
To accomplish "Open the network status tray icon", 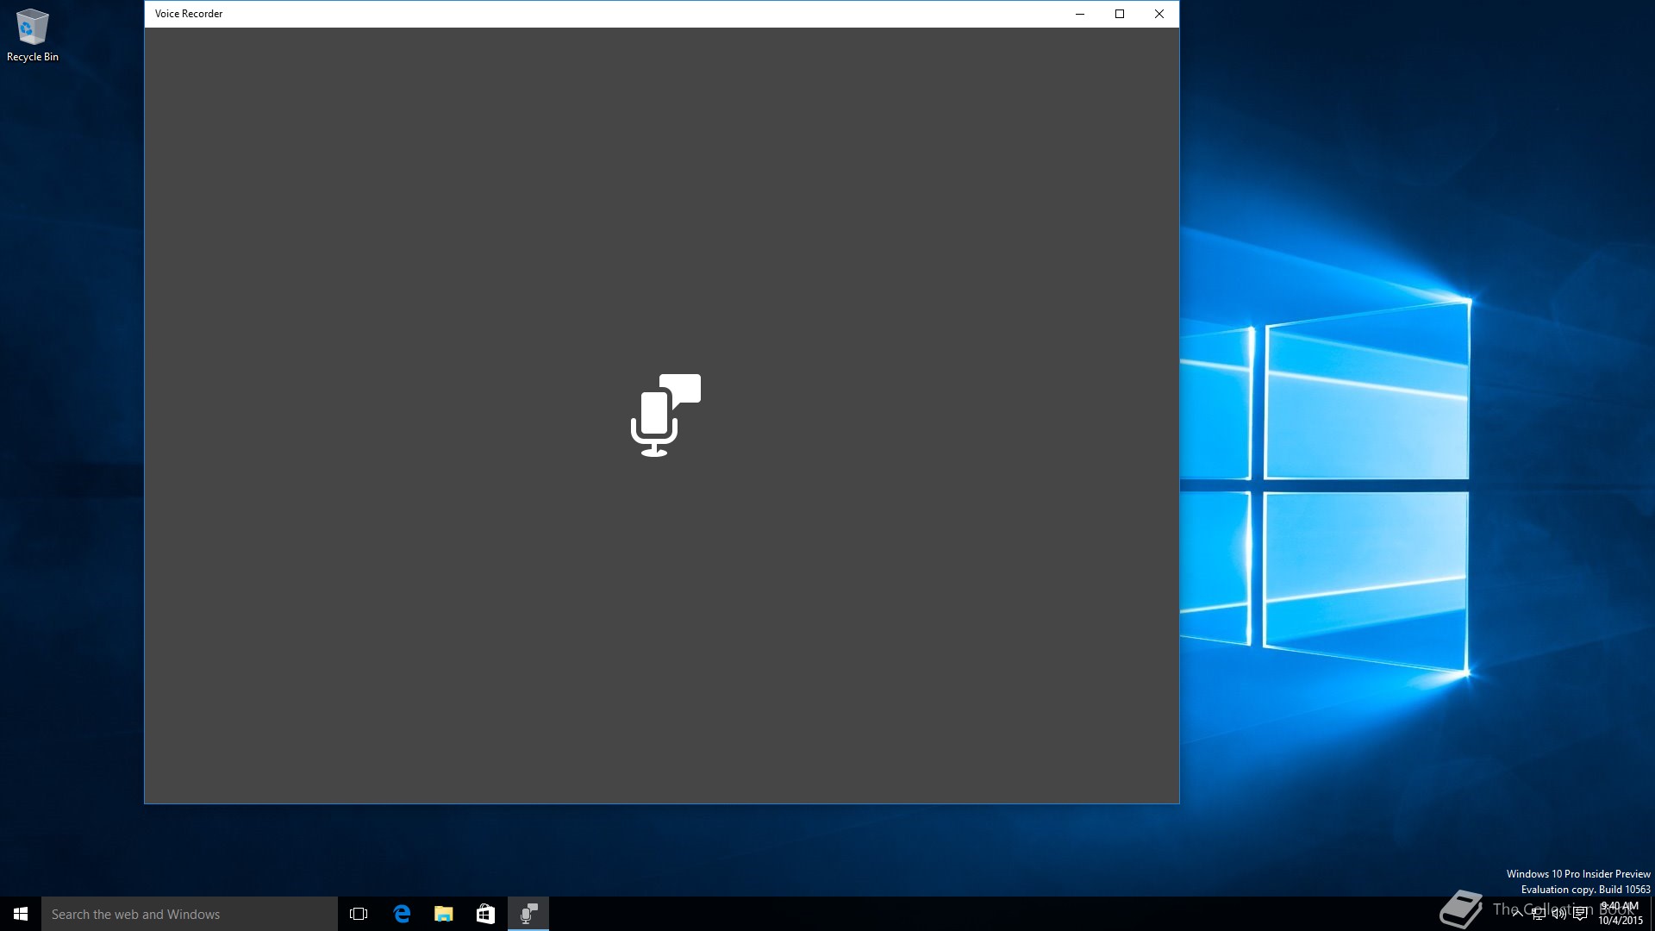I will point(1539,915).
